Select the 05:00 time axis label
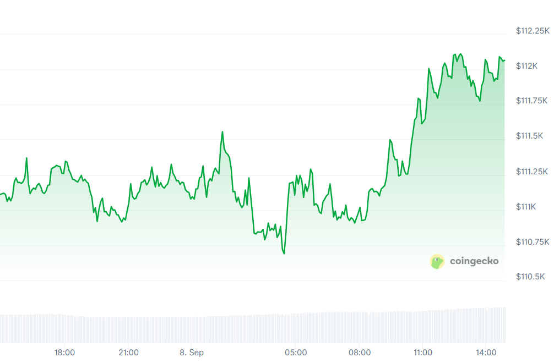554x363 pixels. tap(296, 353)
